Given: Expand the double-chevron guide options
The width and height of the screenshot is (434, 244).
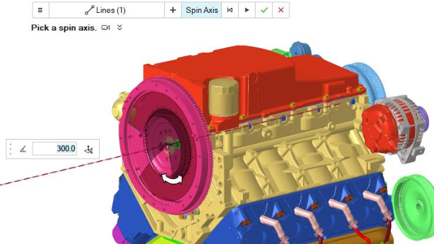Looking at the screenshot, I should click(x=119, y=27).
